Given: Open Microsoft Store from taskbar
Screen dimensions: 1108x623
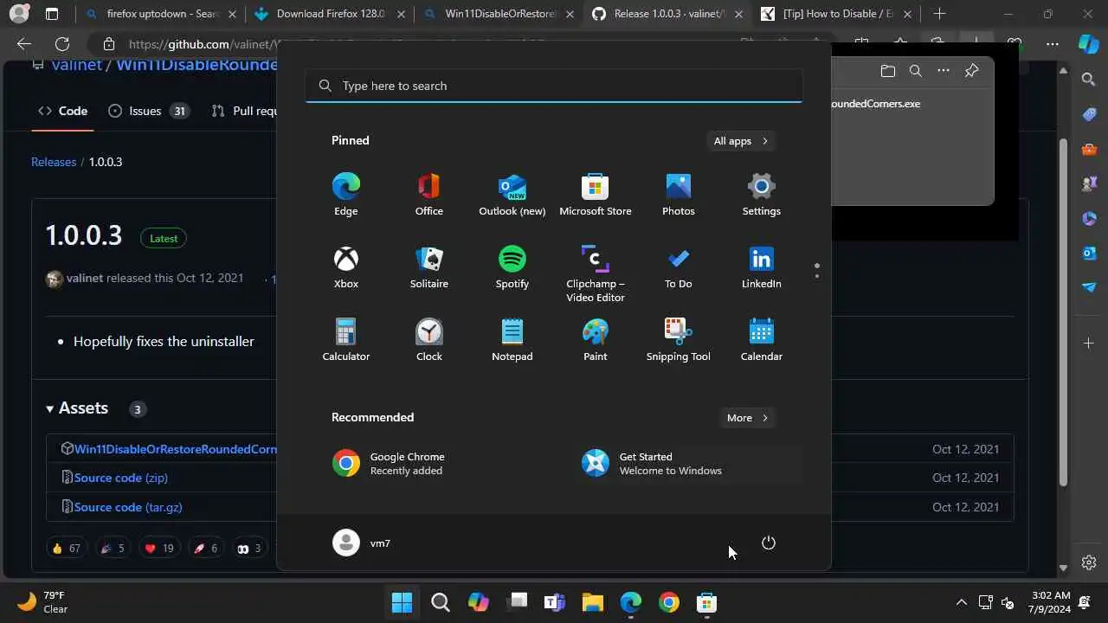Looking at the screenshot, I should tap(706, 602).
